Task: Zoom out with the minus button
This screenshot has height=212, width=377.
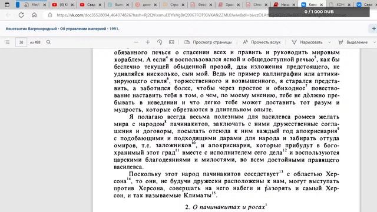Action: tap(136, 42)
